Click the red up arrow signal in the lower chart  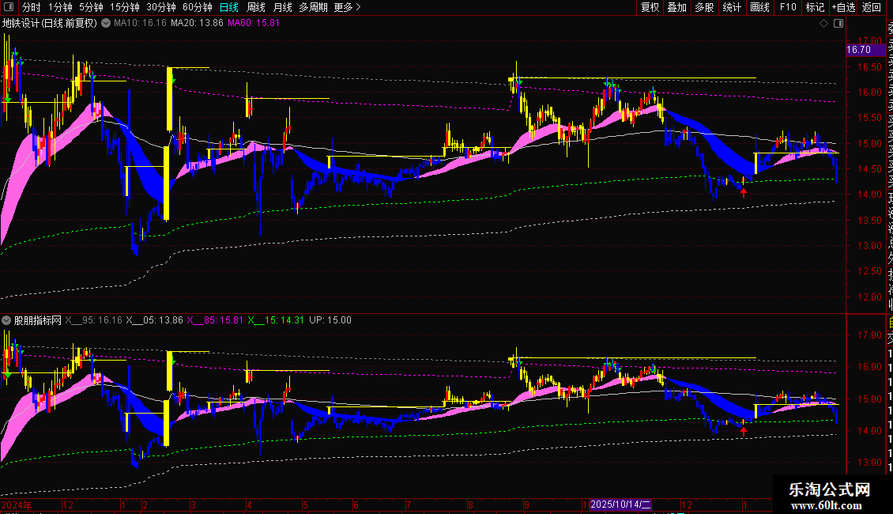click(x=743, y=432)
